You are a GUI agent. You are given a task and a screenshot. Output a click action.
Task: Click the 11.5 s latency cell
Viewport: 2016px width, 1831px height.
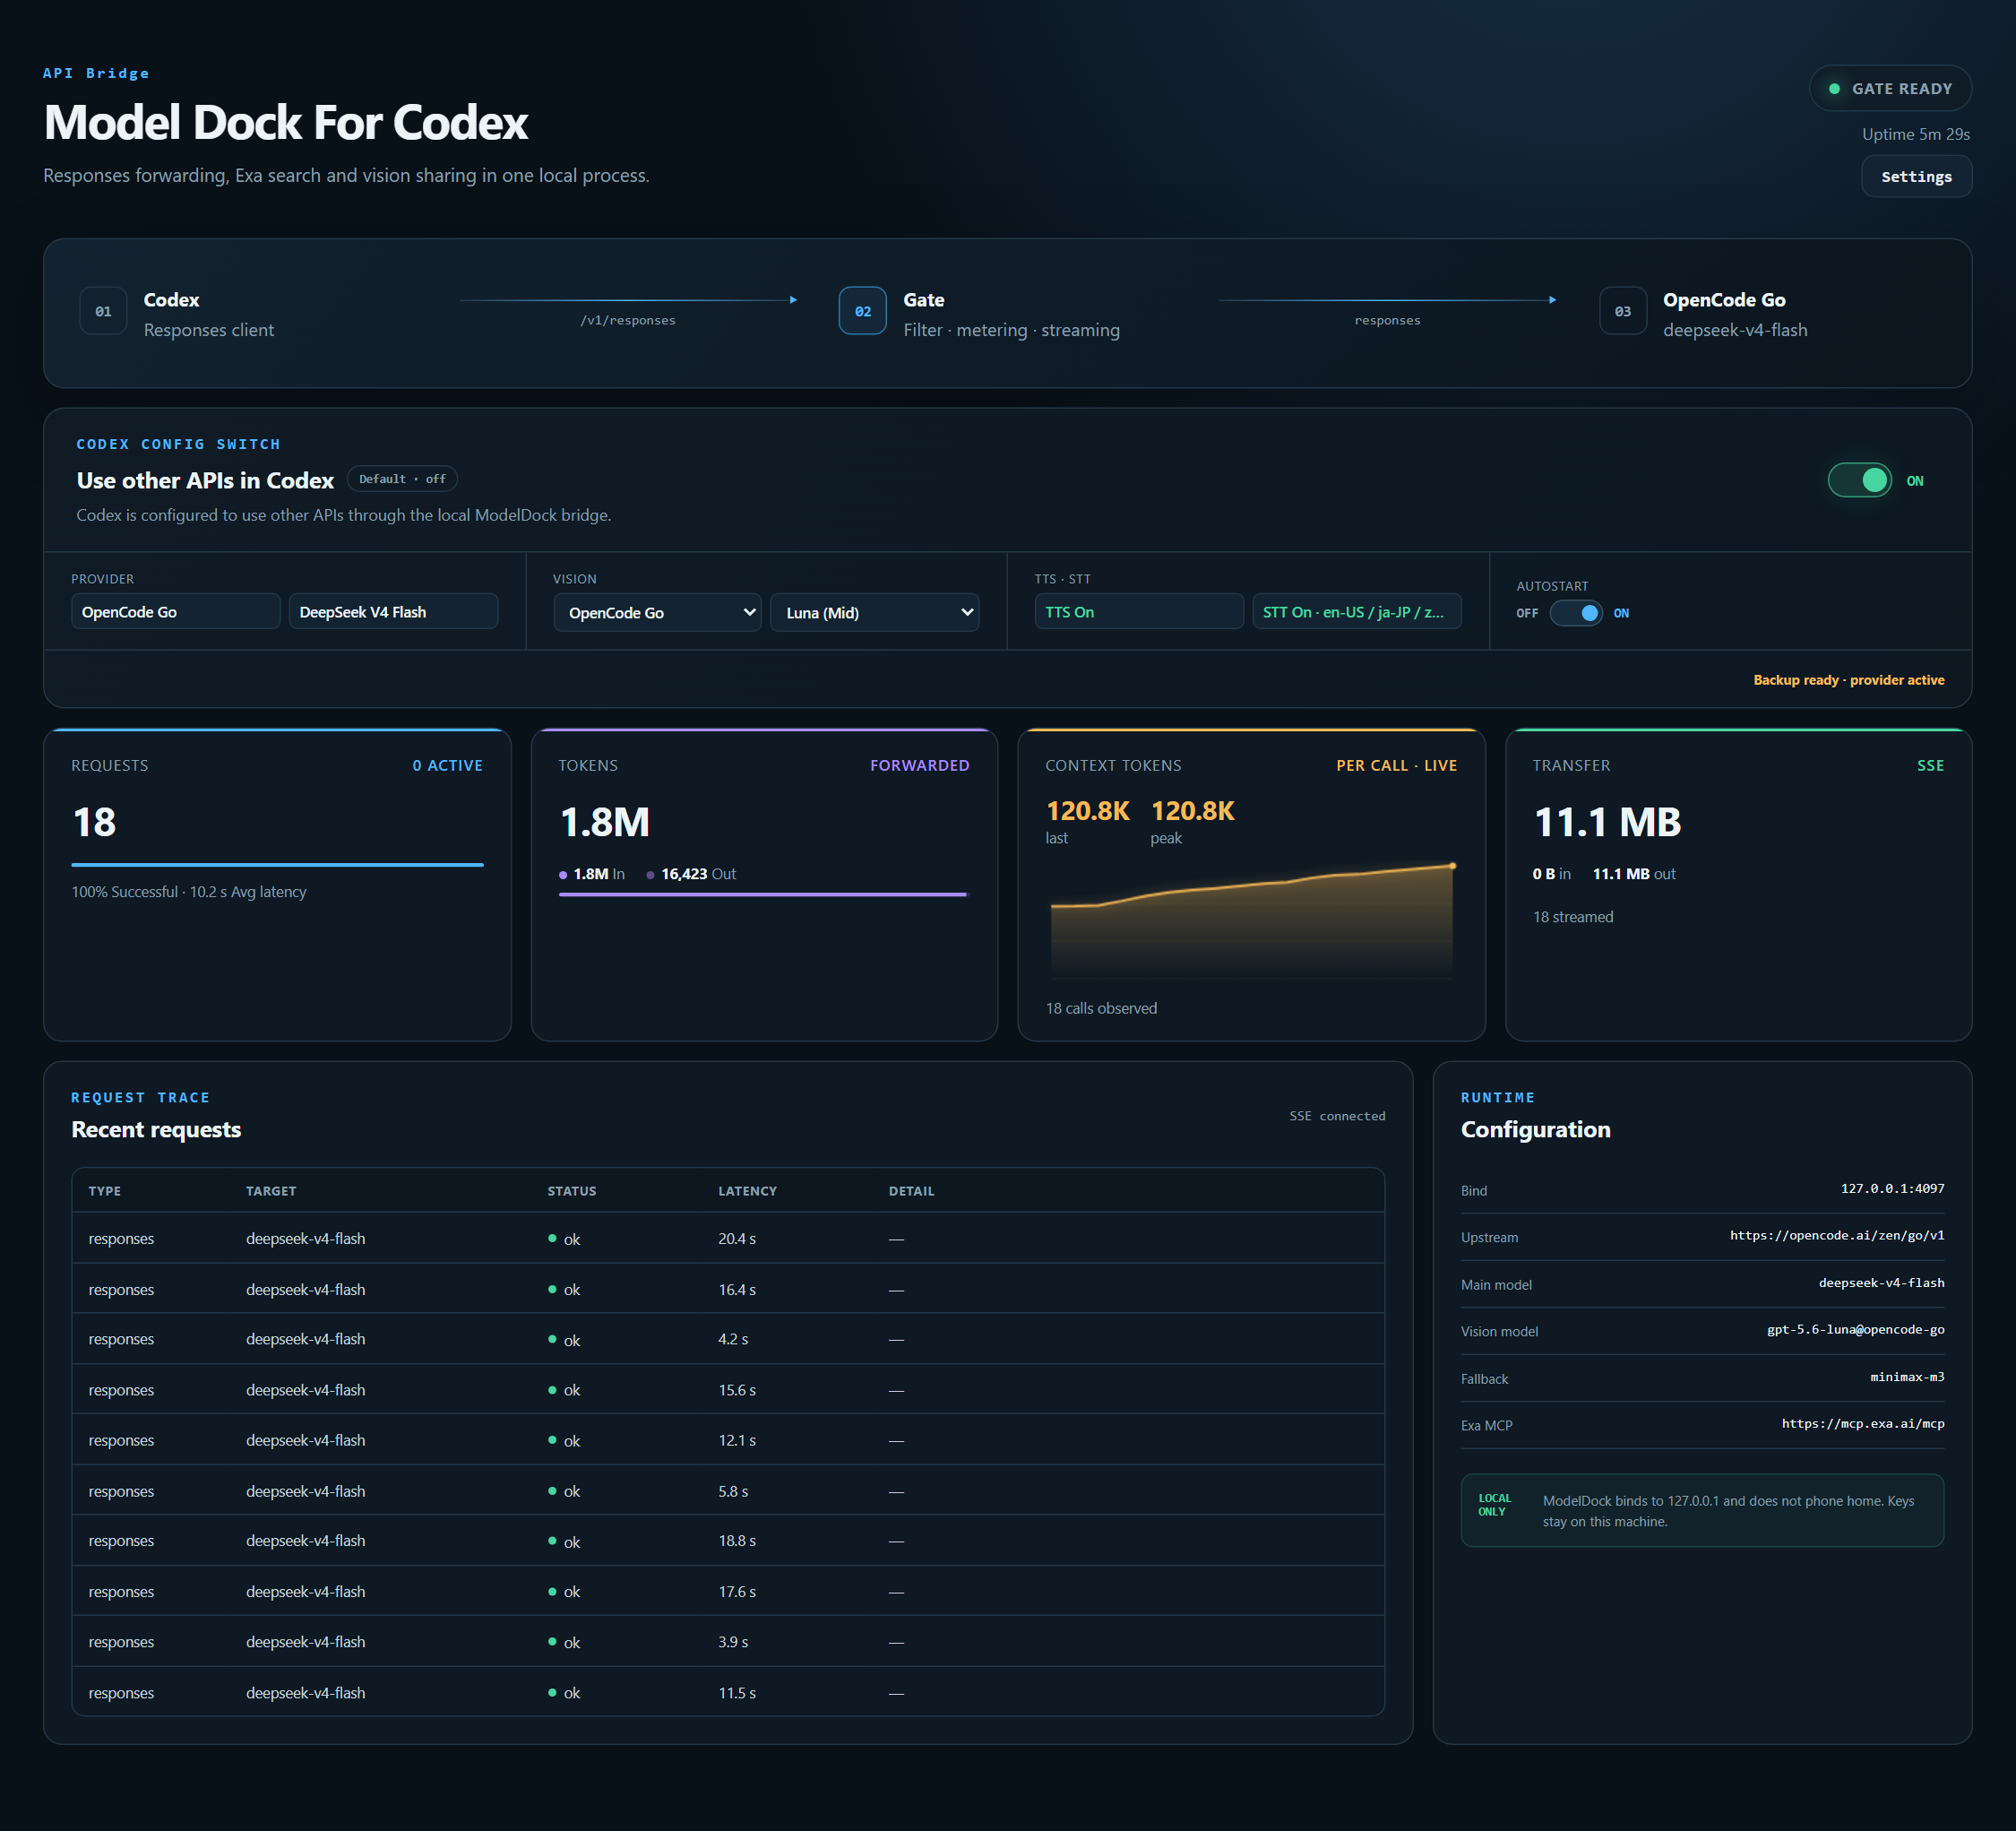737,1693
